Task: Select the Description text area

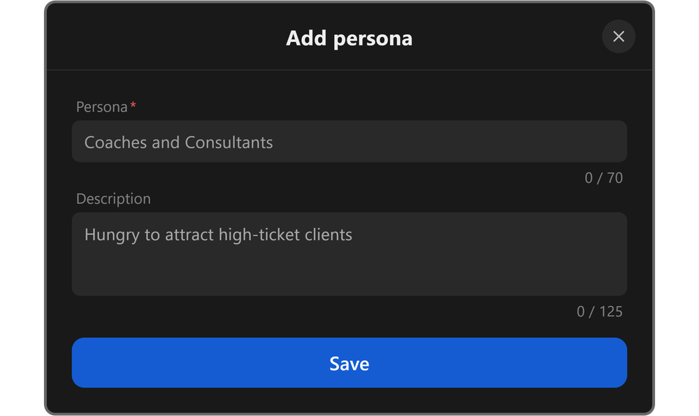Action: click(349, 254)
